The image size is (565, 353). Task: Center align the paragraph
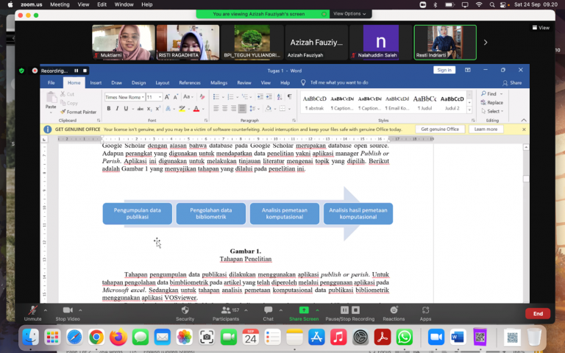click(x=225, y=108)
